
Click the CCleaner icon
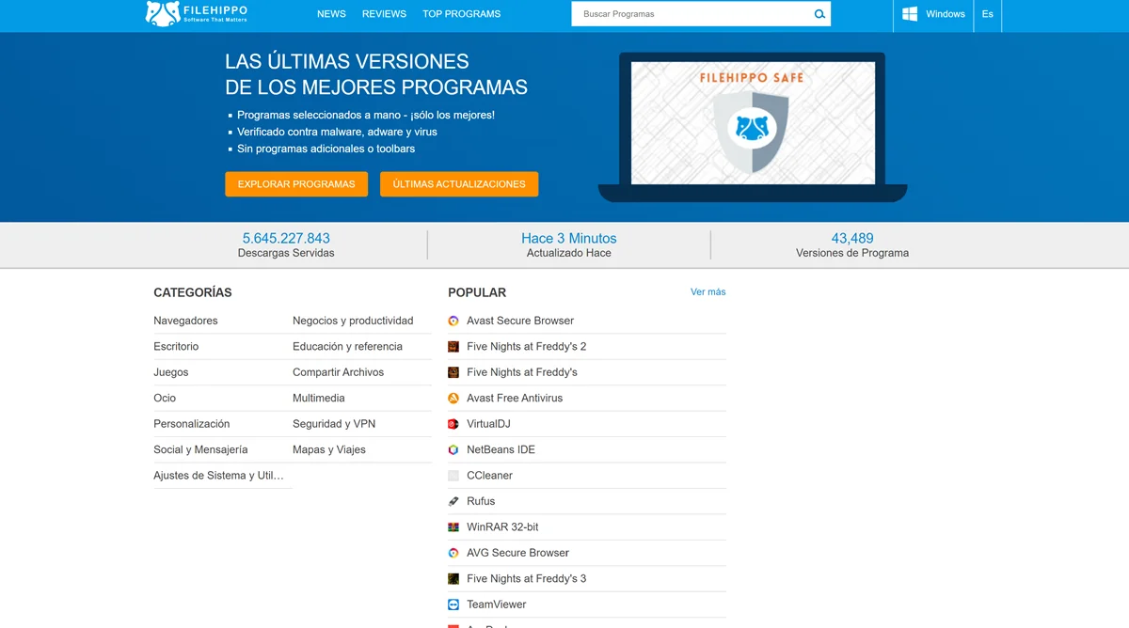453,476
